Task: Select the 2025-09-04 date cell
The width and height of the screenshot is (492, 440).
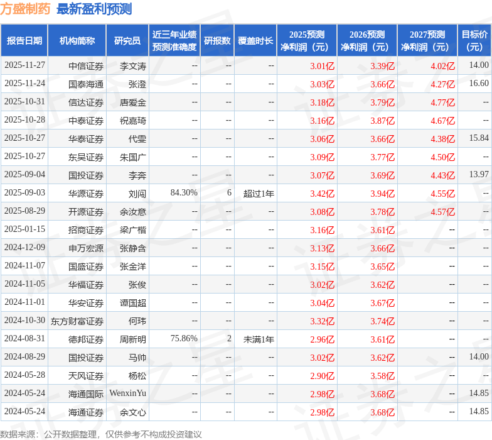Action: coord(24,175)
